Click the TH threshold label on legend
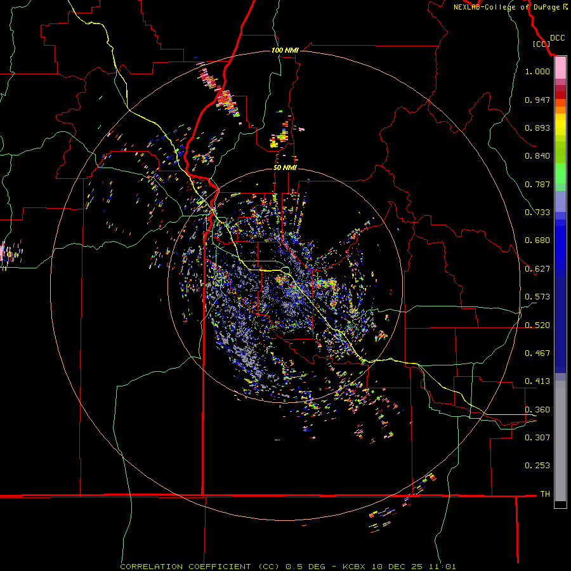 (x=545, y=494)
